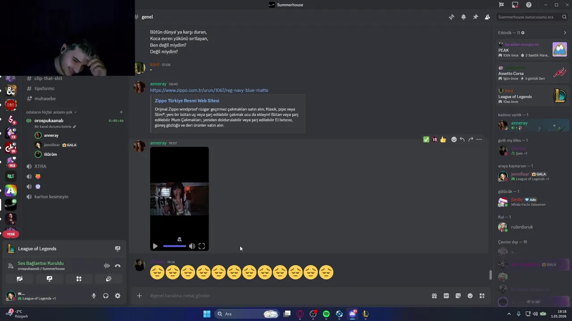The width and height of the screenshot is (572, 321).
Task: Start an activity from the voice panel
Action: click(79, 279)
